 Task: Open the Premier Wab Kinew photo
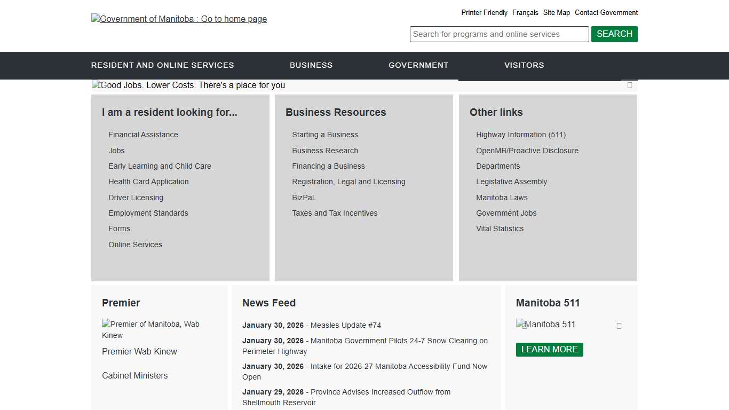pos(150,329)
